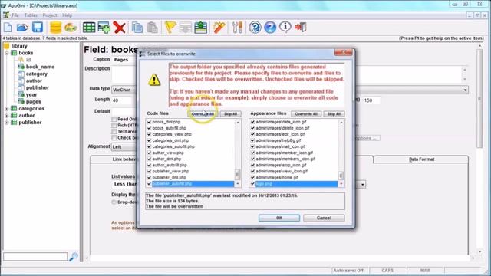Viewport: 491px width, 276px height.
Task: Open dropdown arrow beside List values
Action: click(x=363, y=184)
